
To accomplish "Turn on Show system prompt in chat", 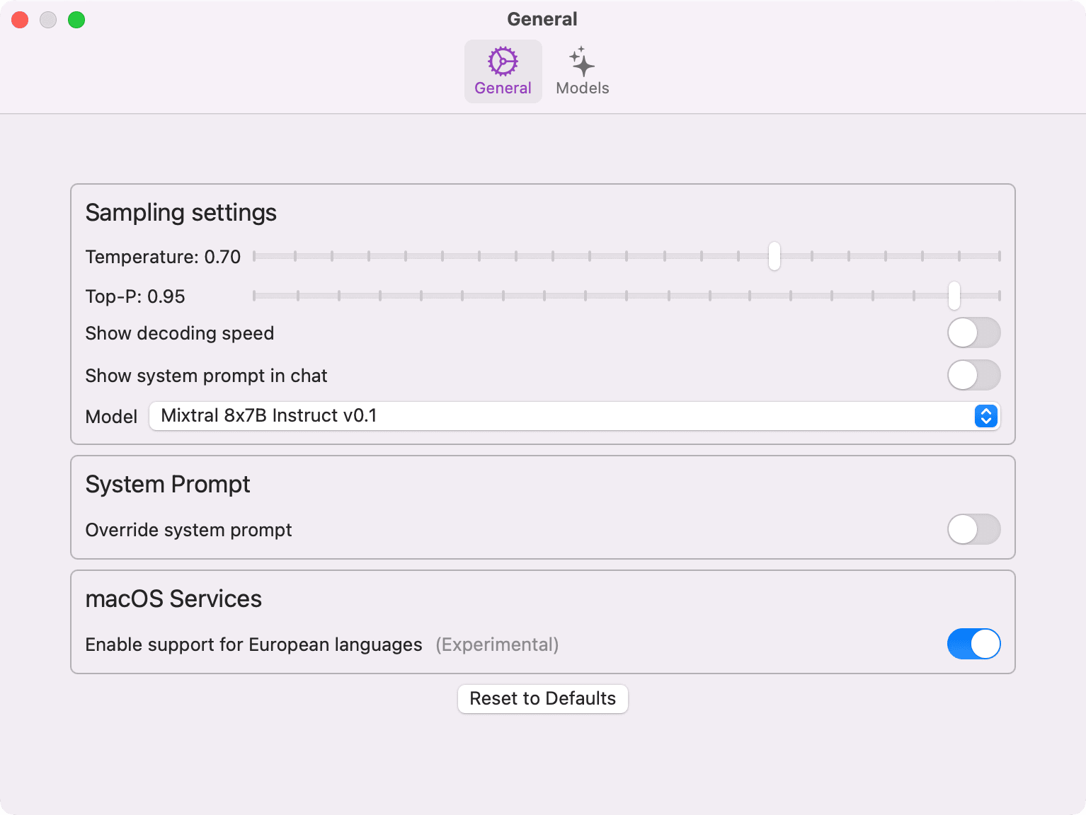I will click(973, 375).
